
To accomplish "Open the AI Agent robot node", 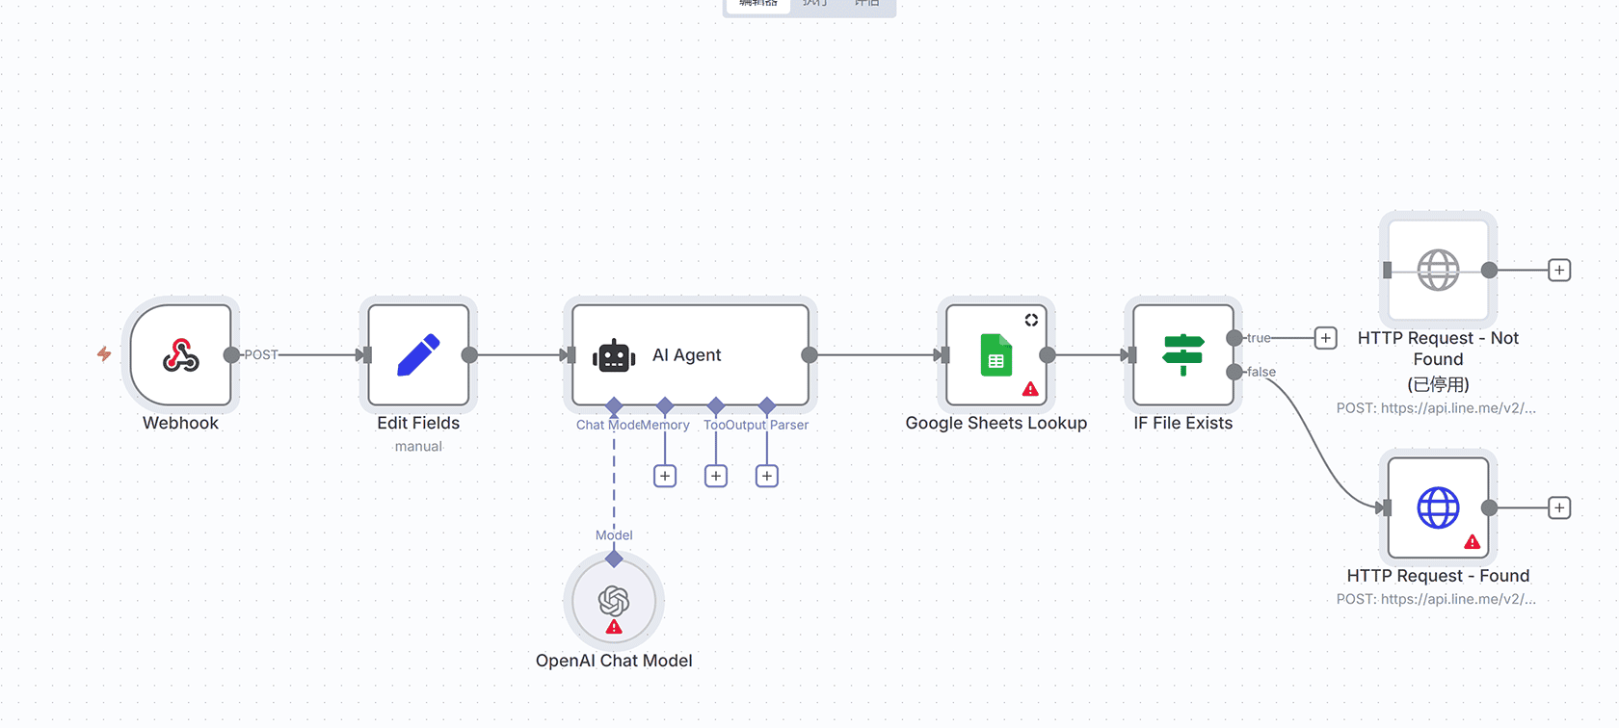I will (690, 355).
